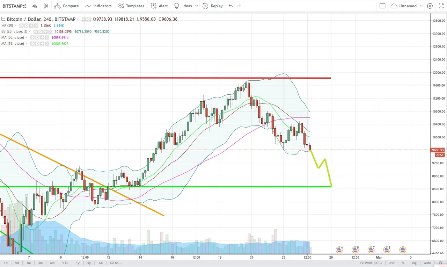
Task: Hide the MA (13, close) line
Action: [x=32, y=44]
